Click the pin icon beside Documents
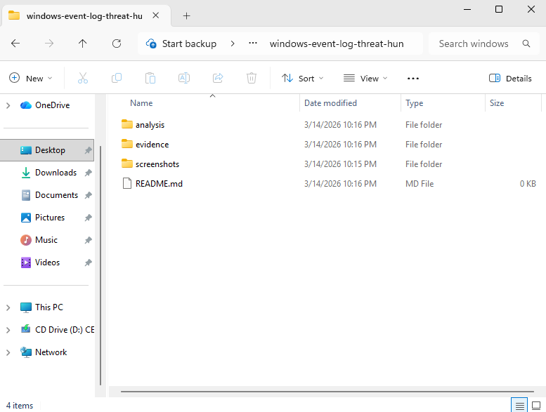Screen dimensions: 546x412 coord(88,195)
